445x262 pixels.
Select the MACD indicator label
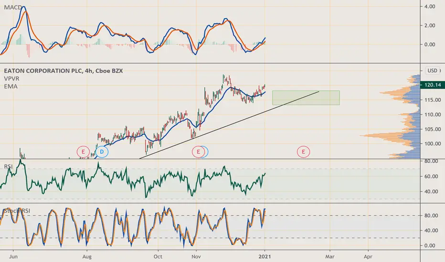coord(13,8)
